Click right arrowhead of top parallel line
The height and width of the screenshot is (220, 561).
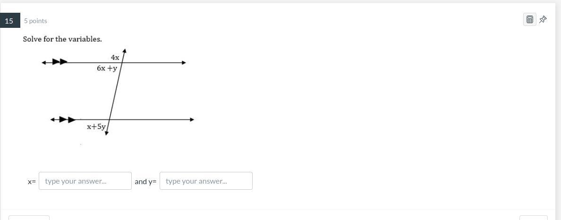pos(184,62)
